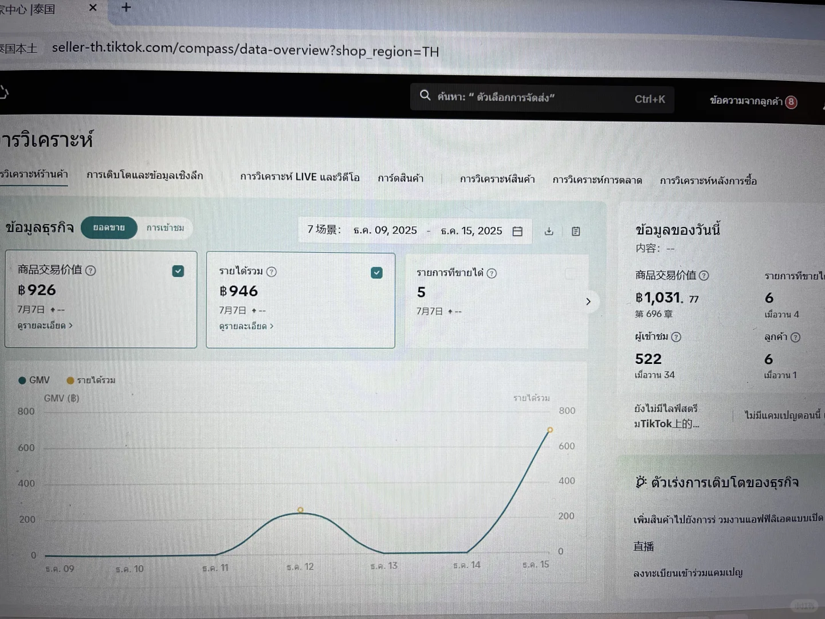This screenshot has width=825, height=619.
Task: Click the red 8 message badge
Action: click(x=791, y=102)
